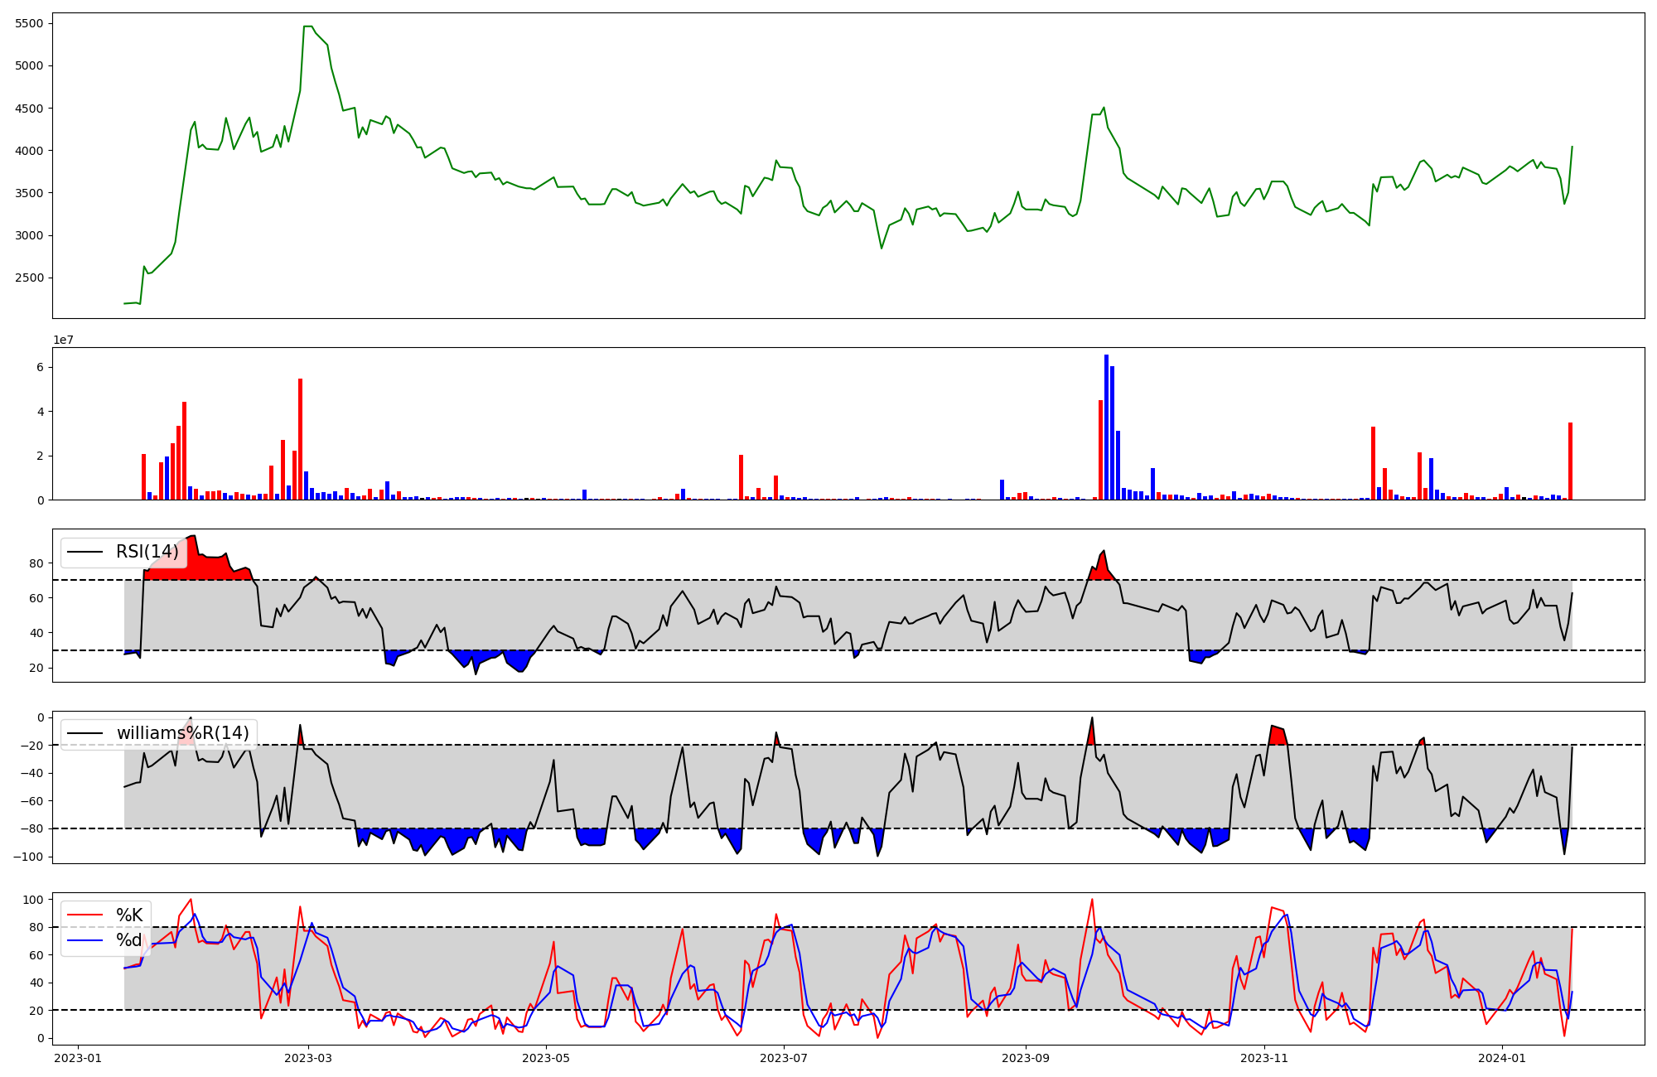Click the red %K legend line sample

point(85,915)
